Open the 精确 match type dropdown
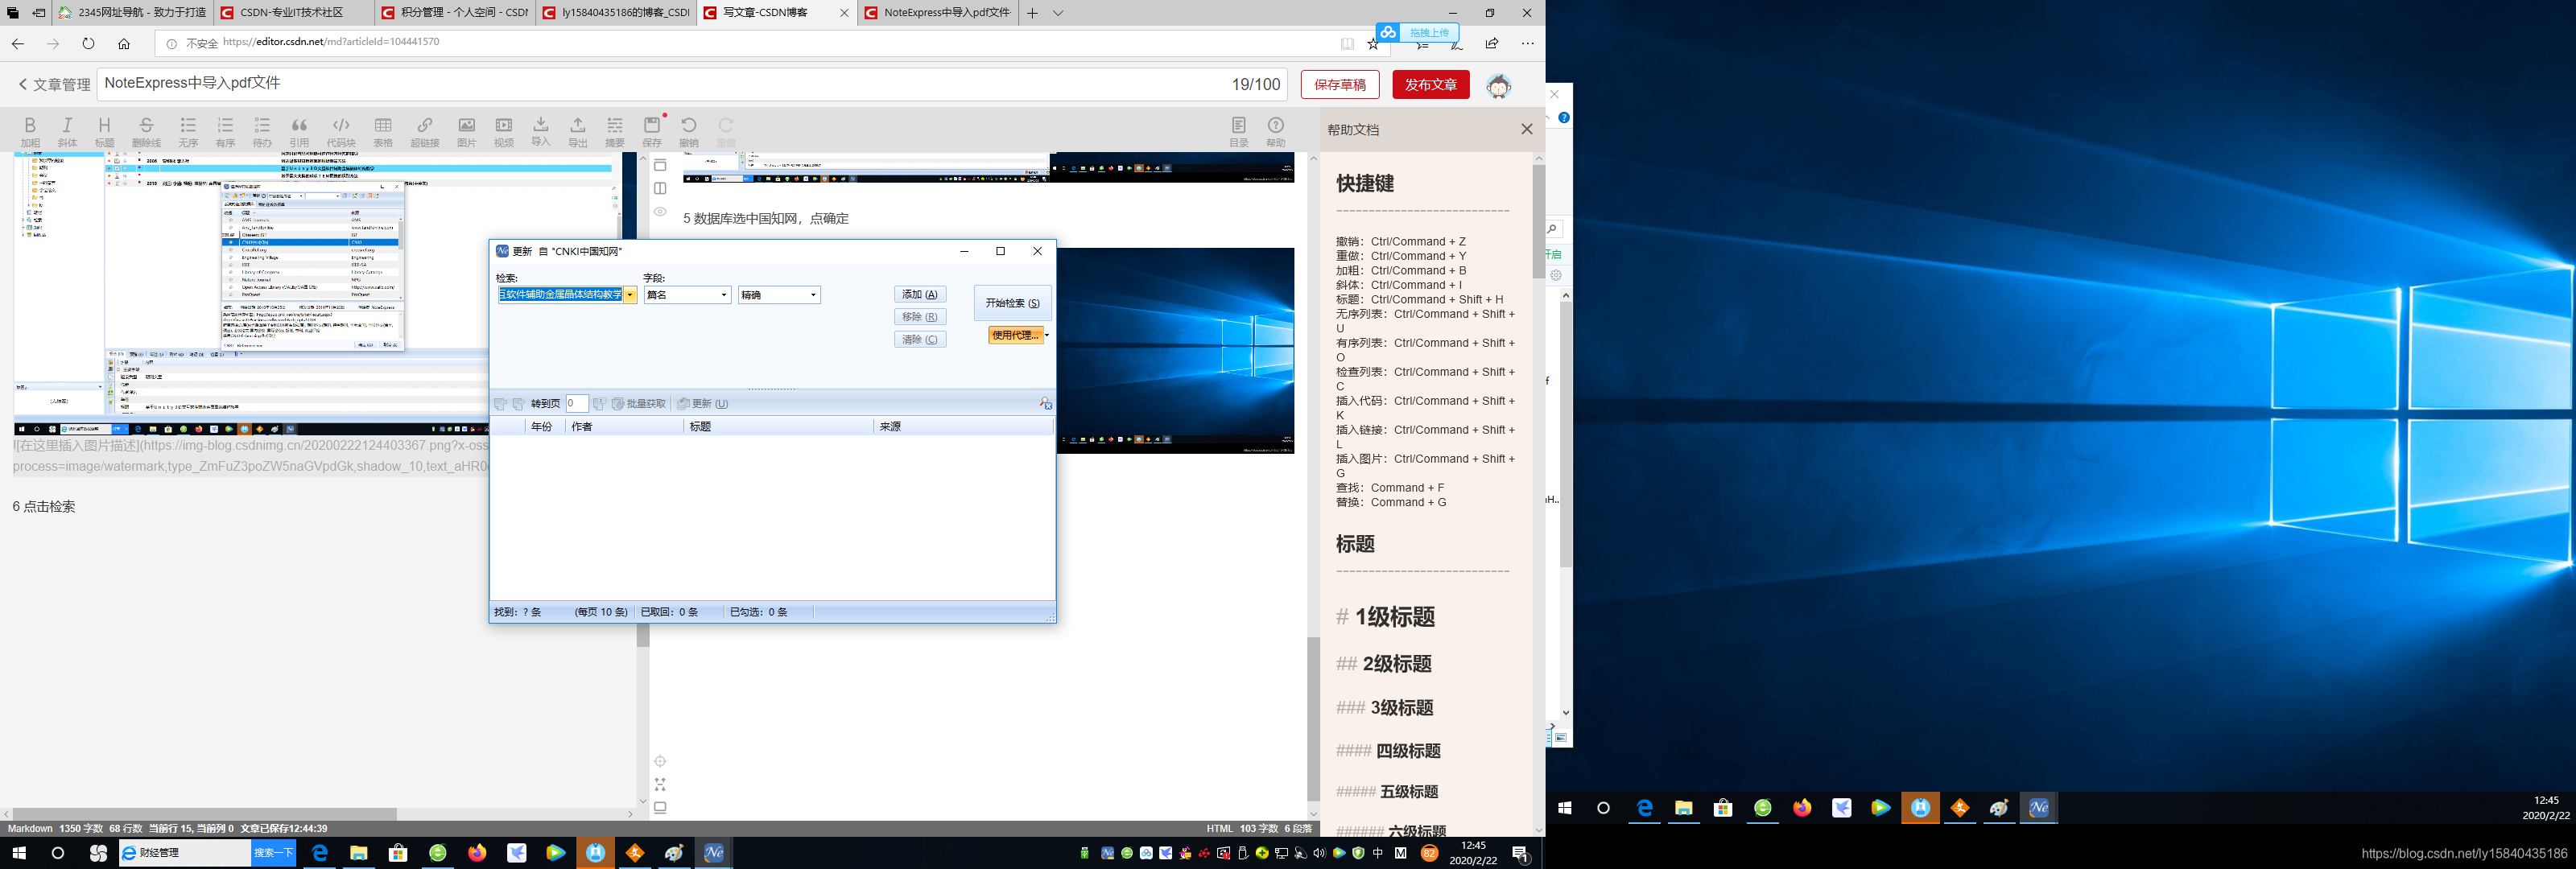Screen dimensions: 2576x869 (x=813, y=295)
